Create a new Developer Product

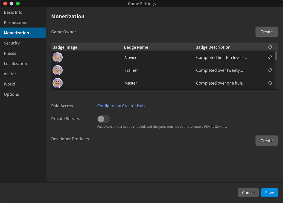(x=266, y=141)
